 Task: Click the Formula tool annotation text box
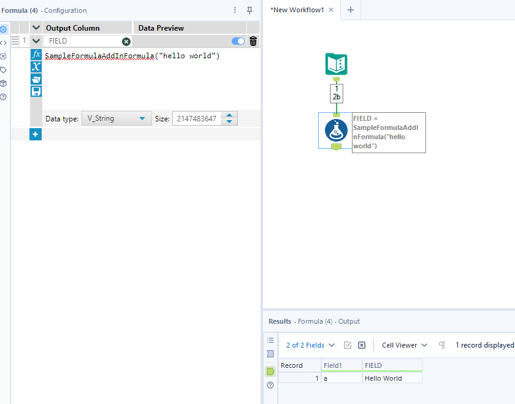[389, 132]
